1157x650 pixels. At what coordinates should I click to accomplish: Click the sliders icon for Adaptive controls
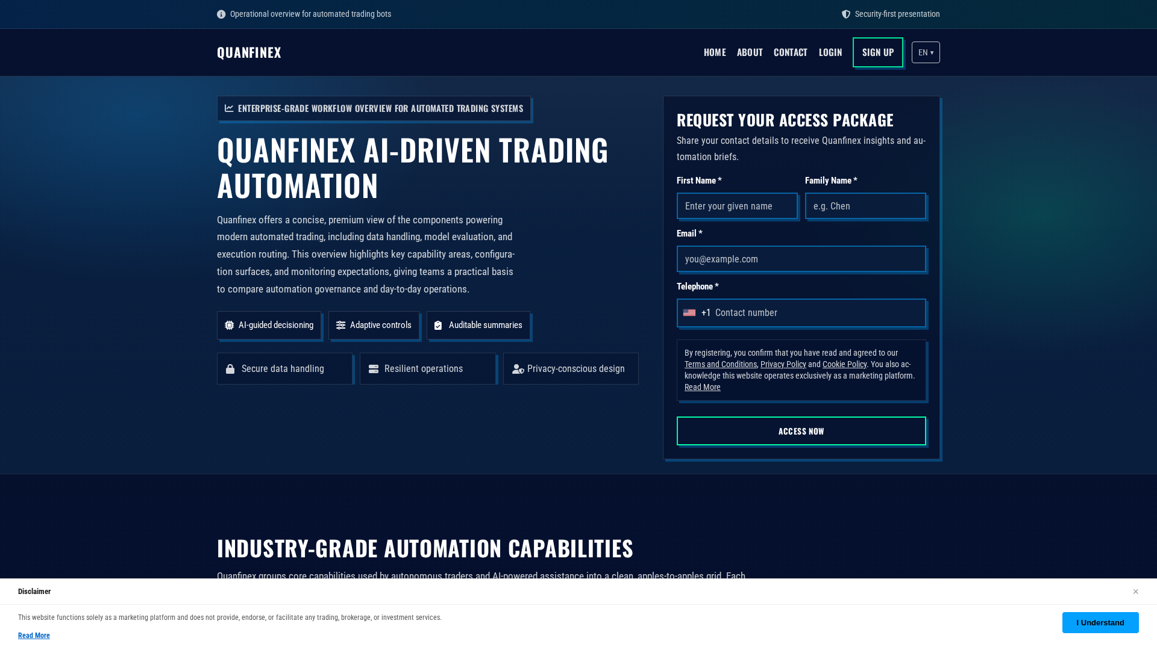point(341,326)
